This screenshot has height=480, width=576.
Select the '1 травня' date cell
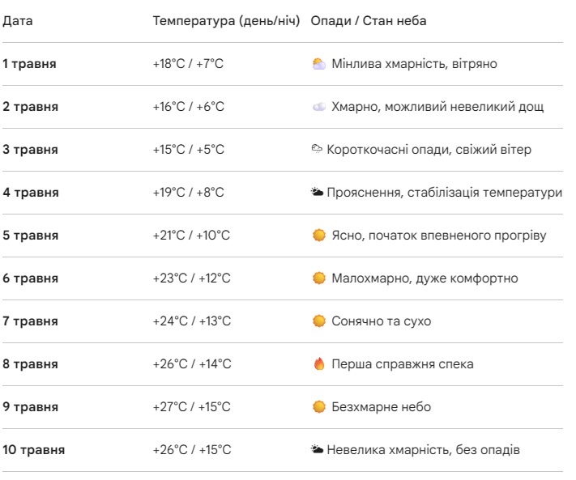(x=29, y=64)
